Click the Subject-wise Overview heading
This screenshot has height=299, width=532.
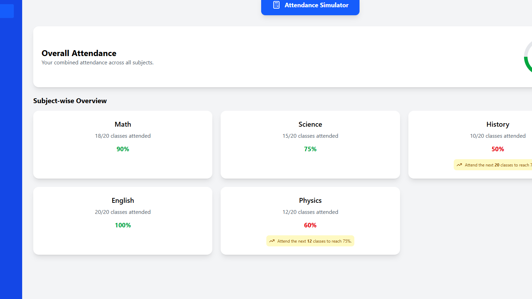click(x=70, y=101)
